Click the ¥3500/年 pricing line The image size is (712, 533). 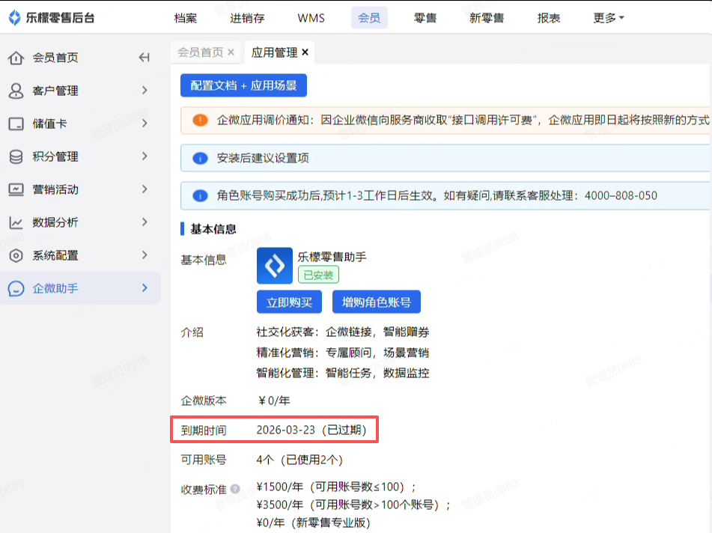tap(353, 505)
